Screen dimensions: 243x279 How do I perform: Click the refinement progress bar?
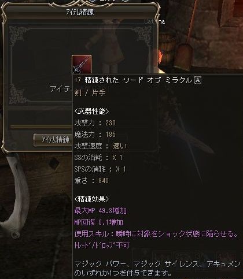pyautogui.click(x=41, y=127)
